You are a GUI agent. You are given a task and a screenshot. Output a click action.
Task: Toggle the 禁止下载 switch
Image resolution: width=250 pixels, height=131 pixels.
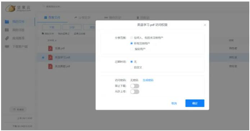pyautogui.click(x=135, y=86)
